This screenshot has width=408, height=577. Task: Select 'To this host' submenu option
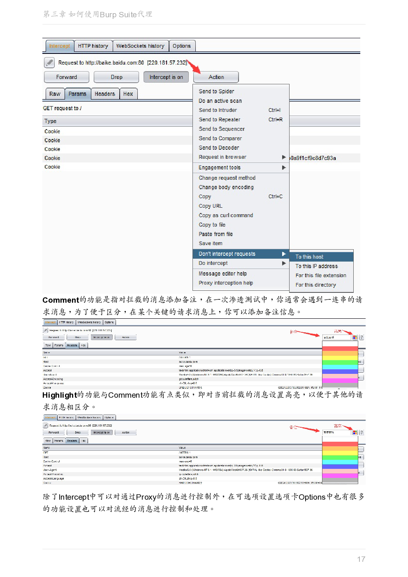pos(321,257)
